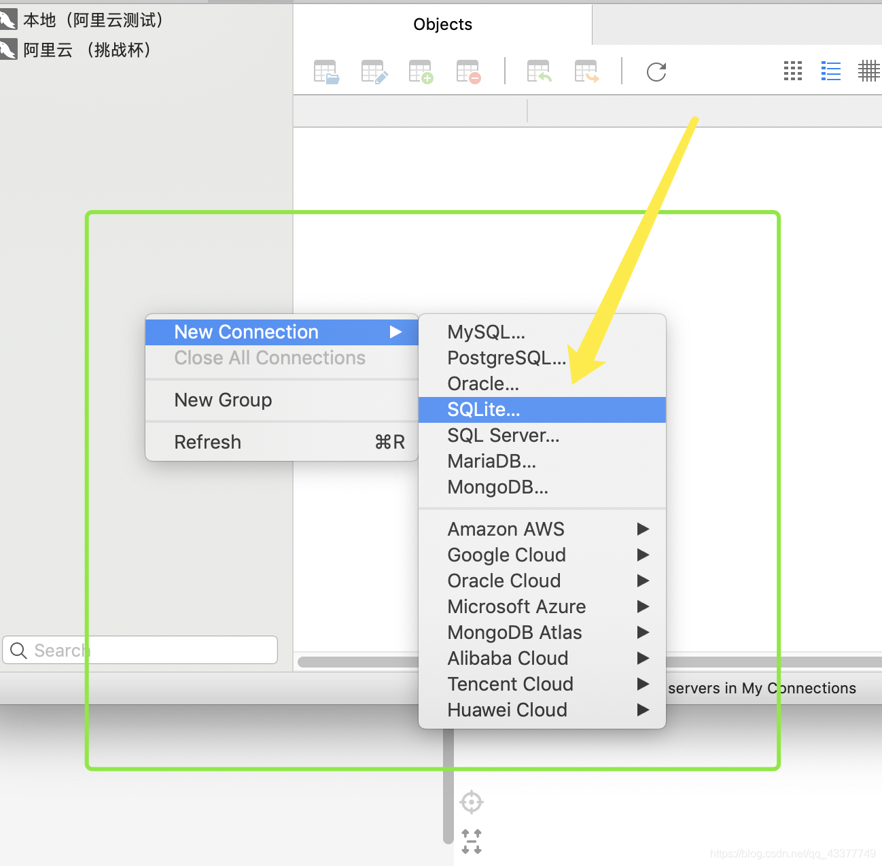This screenshot has width=882, height=866.
Task: Click the Open Table toolbar icon
Action: [326, 71]
